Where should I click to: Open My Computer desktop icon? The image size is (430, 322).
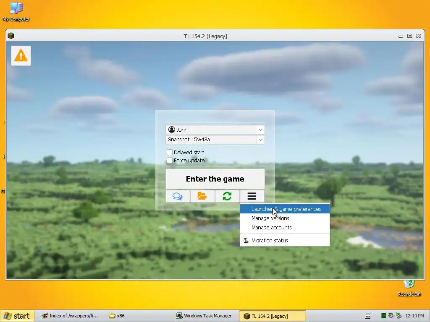[16, 11]
